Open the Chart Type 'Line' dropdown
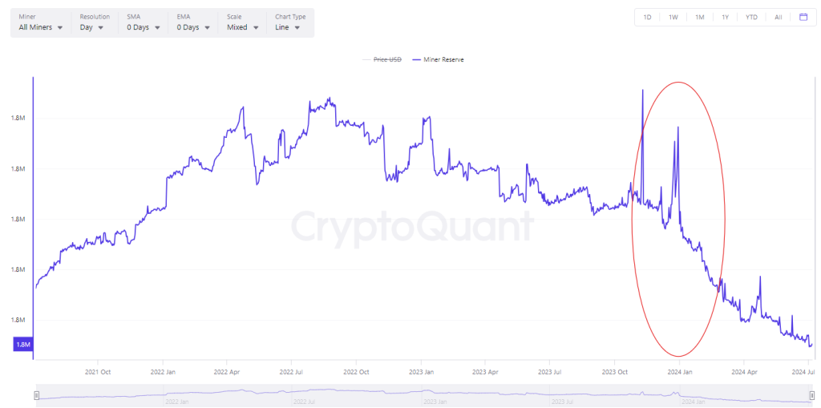The width and height of the screenshot is (821, 408). pos(288,27)
